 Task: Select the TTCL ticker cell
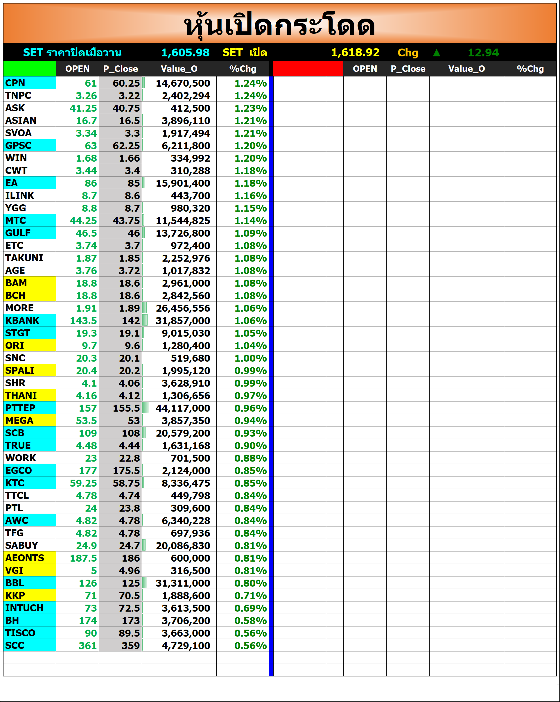pyautogui.click(x=30, y=495)
